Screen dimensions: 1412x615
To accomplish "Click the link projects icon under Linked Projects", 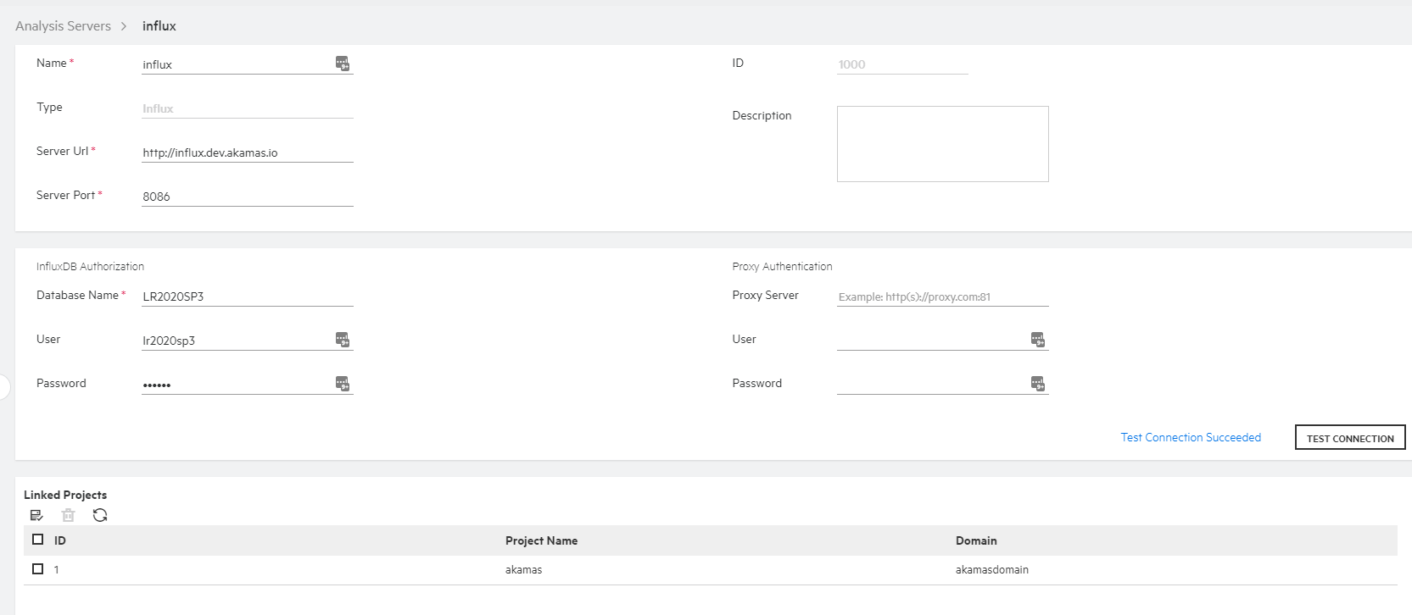I will click(36, 515).
